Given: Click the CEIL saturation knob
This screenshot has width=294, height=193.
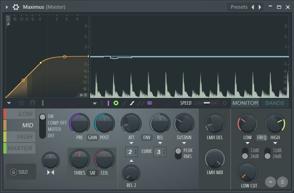Looking at the screenshot, I should click(104, 159).
